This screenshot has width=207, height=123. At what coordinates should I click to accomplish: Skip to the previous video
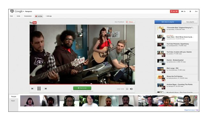coord(32,88)
